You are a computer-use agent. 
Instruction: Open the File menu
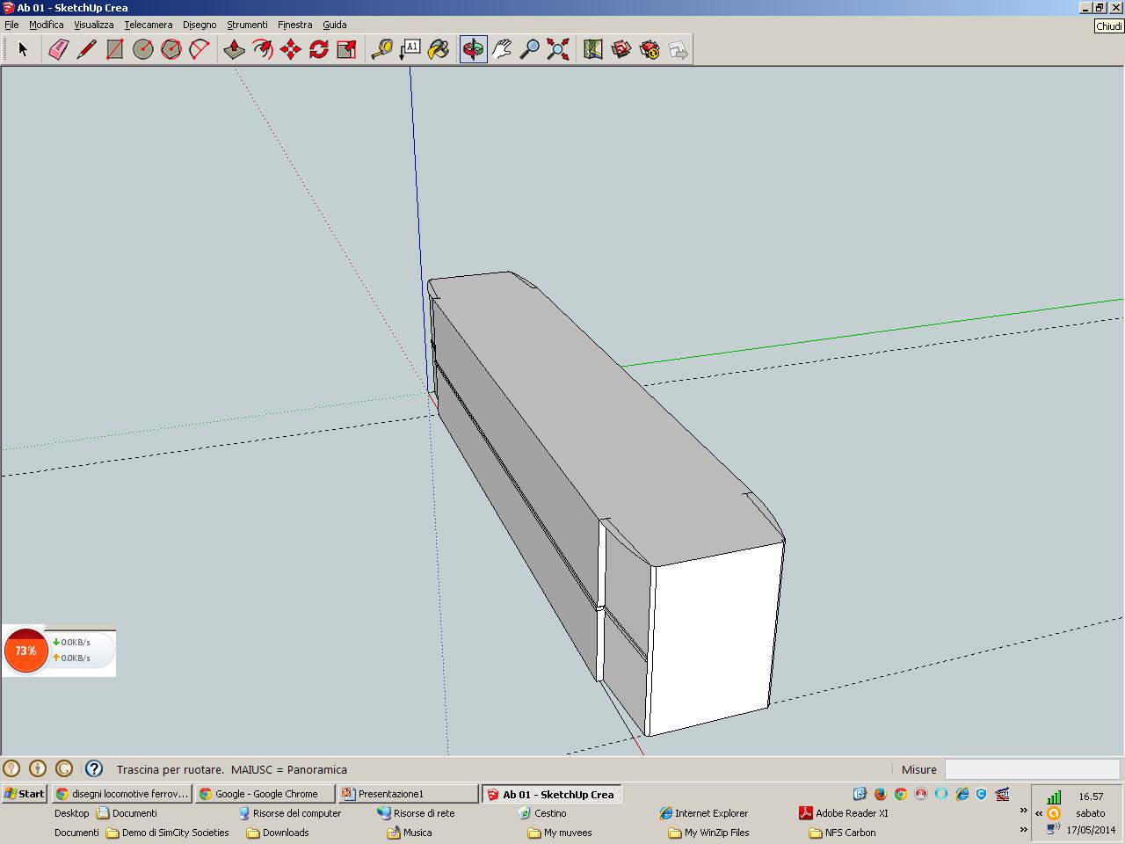pyautogui.click(x=11, y=25)
